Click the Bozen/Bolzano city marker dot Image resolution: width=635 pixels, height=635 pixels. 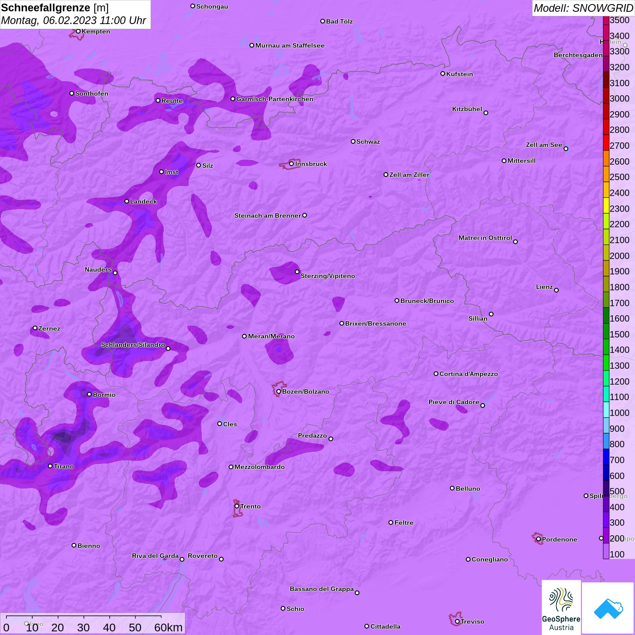(278, 391)
